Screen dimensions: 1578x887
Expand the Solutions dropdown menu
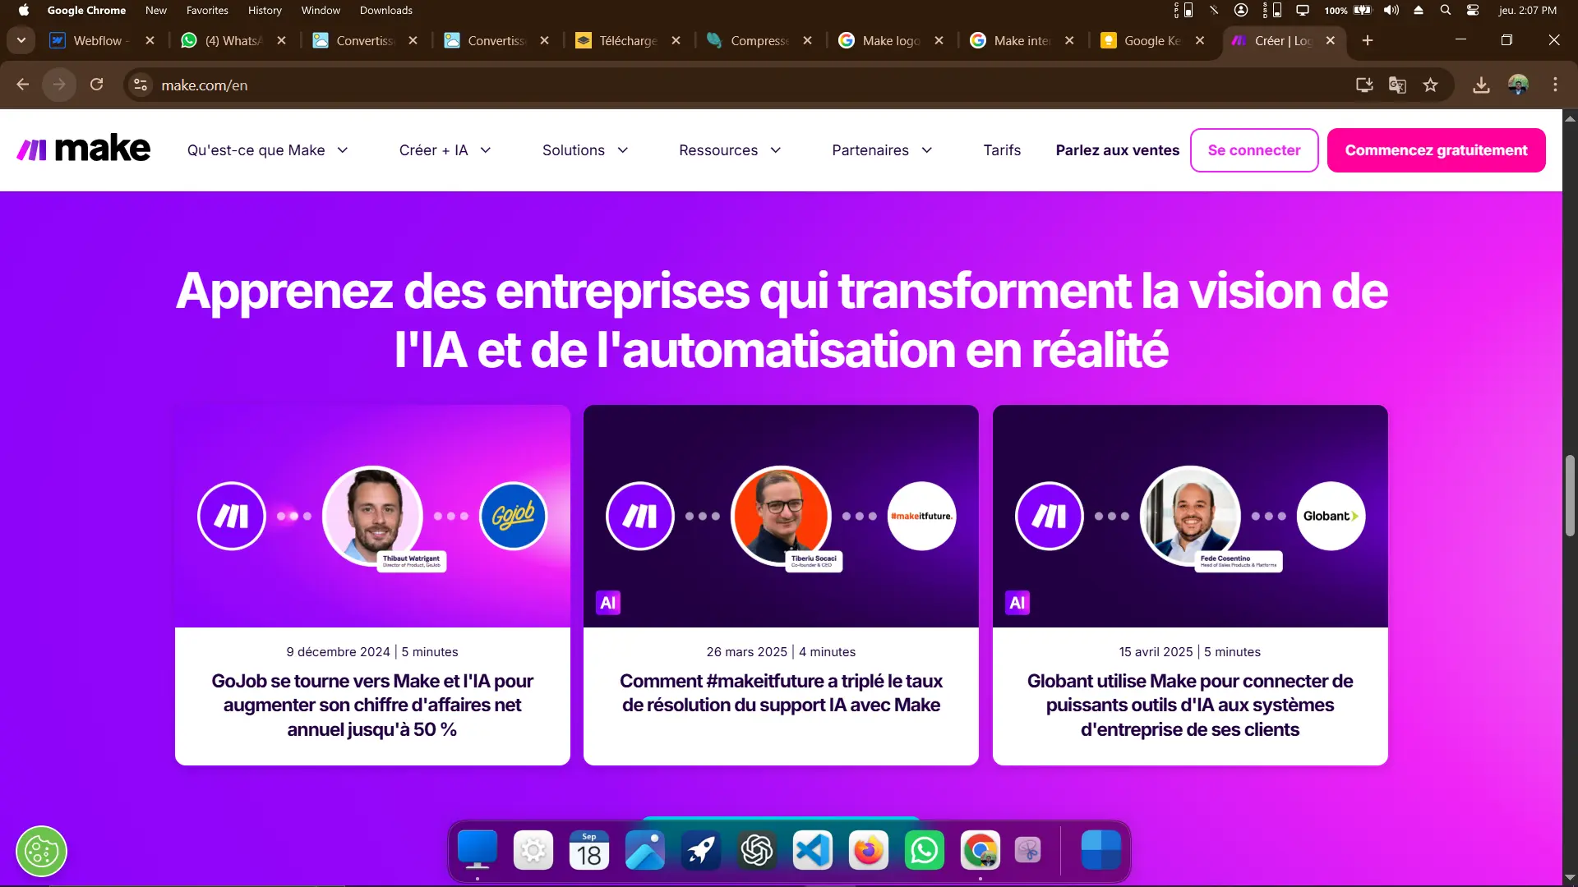tap(585, 150)
